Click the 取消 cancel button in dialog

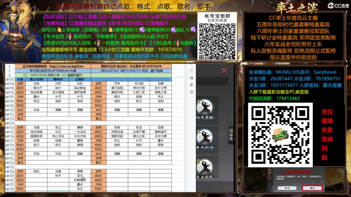pos(287,188)
